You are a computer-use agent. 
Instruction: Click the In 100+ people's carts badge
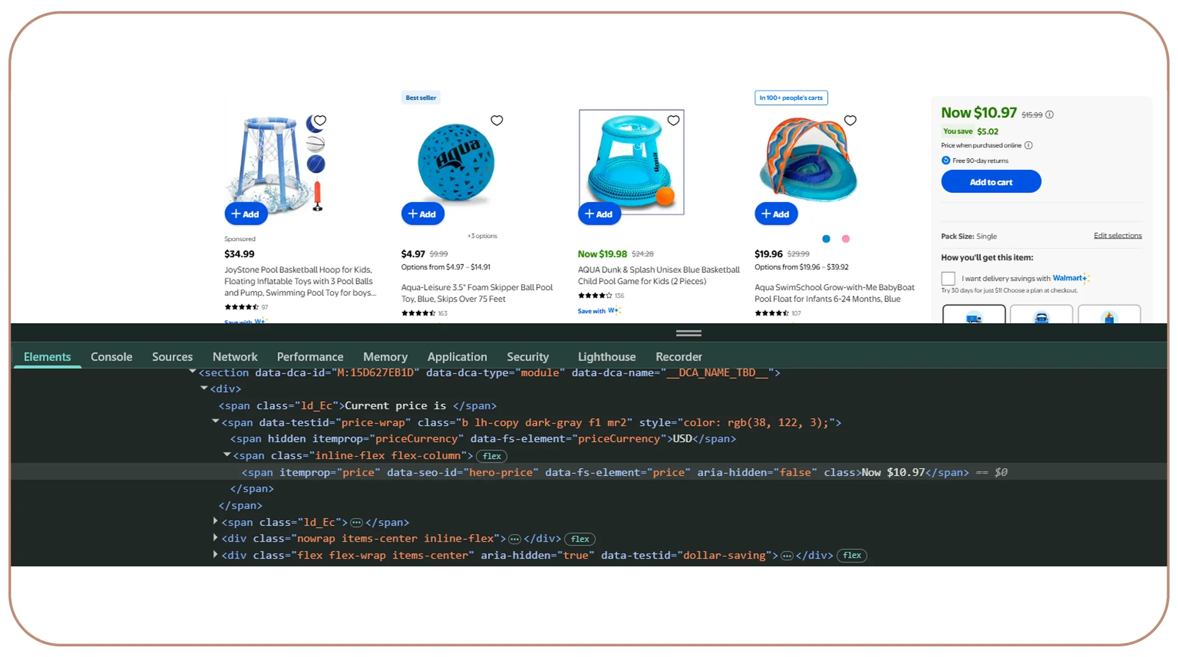791,97
